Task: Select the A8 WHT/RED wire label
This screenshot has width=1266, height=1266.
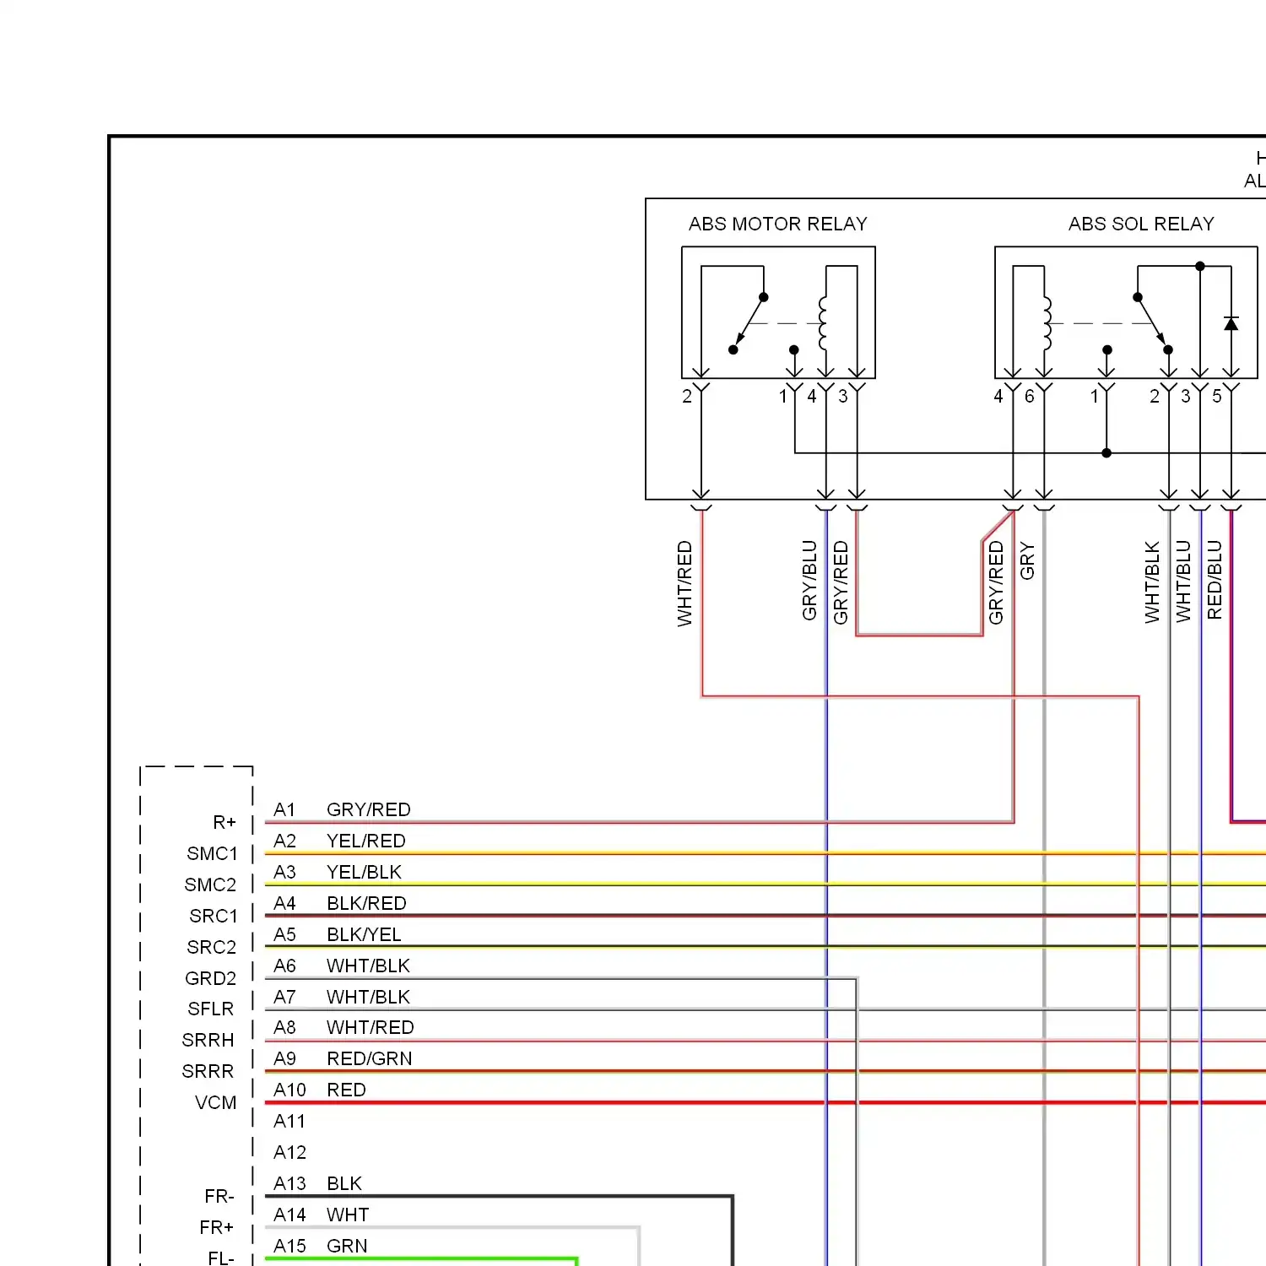Action: [344, 1027]
